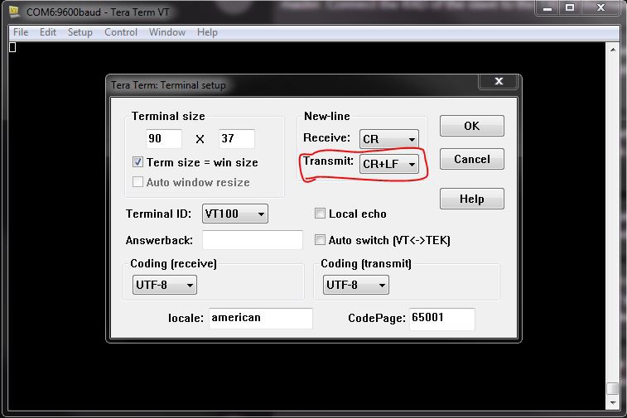Open the Help menu in menu bar

click(x=207, y=32)
